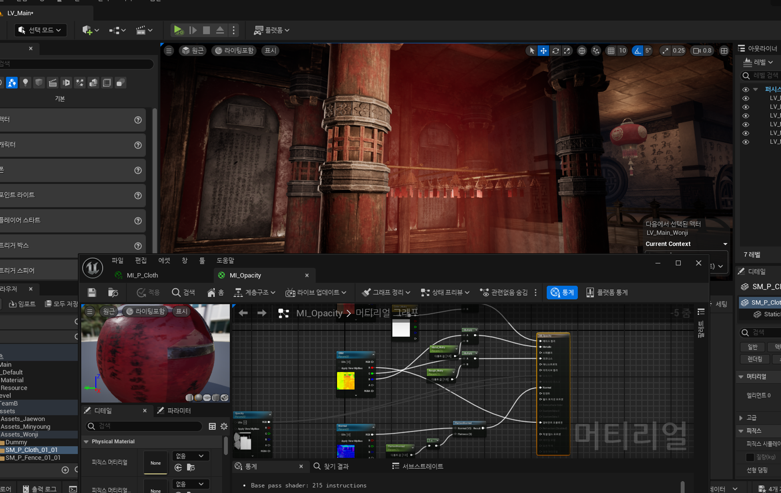
Task: Collapse the Physical Material section
Action: 86,442
